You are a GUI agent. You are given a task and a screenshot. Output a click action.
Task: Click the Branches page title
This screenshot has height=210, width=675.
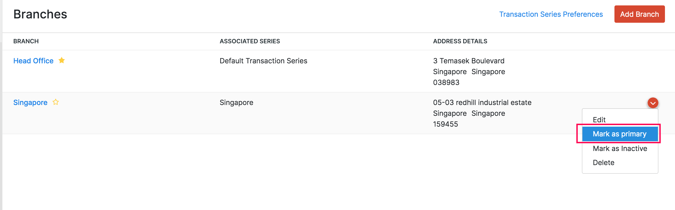pyautogui.click(x=40, y=14)
